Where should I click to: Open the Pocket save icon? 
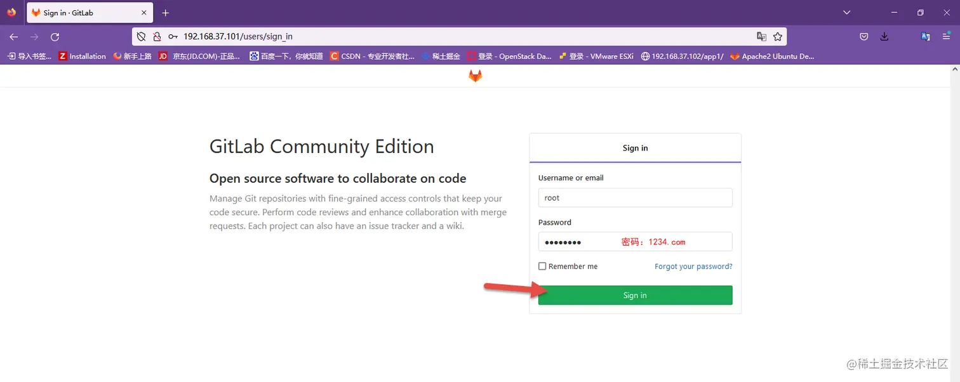[x=864, y=37]
